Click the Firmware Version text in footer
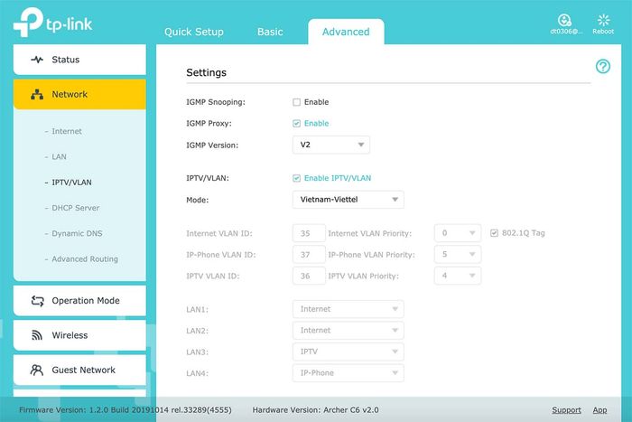Screen dimensions: 632x422 pos(125,410)
